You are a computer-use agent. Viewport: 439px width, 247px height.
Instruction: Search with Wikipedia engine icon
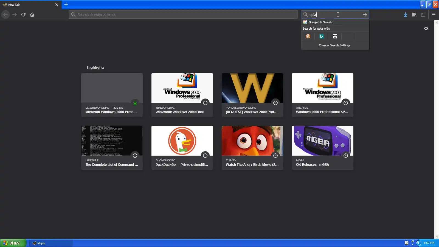[335, 36]
